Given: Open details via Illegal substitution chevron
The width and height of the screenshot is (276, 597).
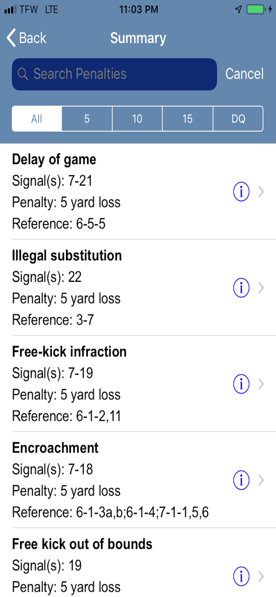Looking at the screenshot, I should (x=261, y=287).
